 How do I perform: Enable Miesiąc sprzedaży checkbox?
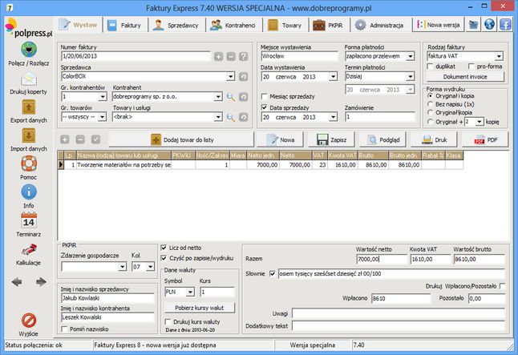point(264,96)
